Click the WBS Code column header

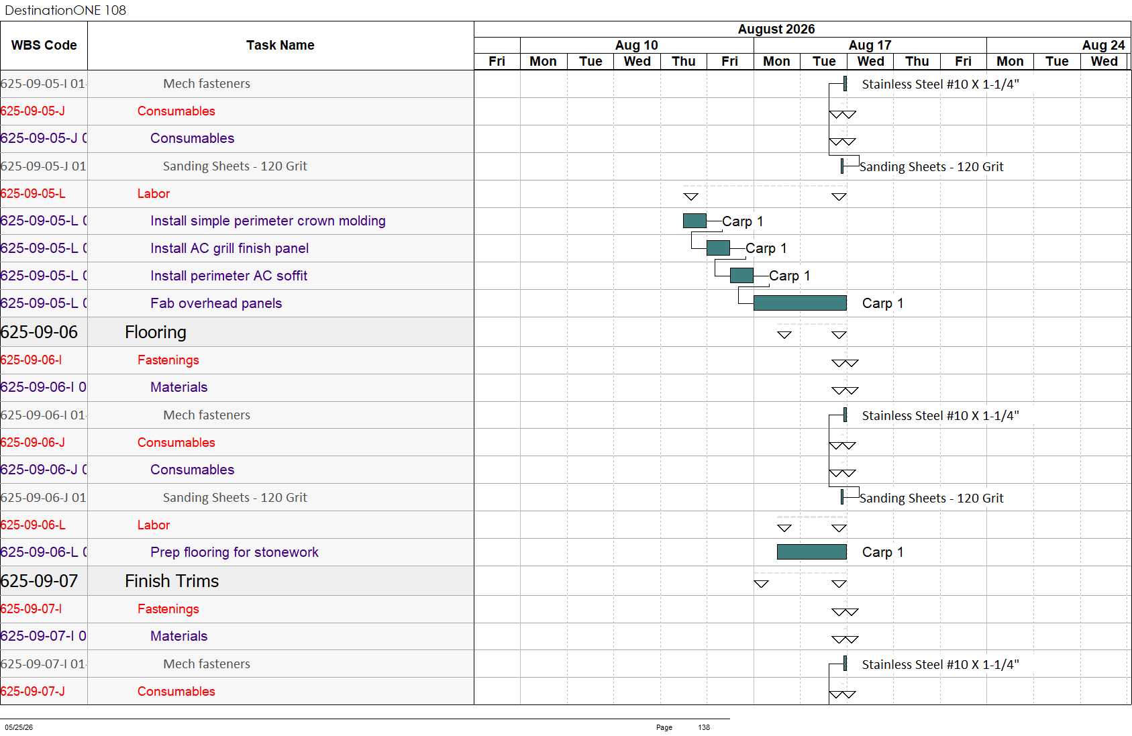point(44,46)
